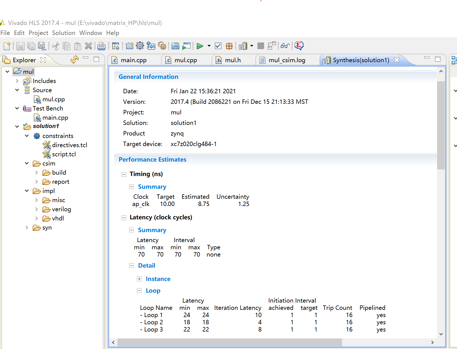The image size is (457, 349).
Task: Click the New File toolbar icon
Action: (7, 46)
